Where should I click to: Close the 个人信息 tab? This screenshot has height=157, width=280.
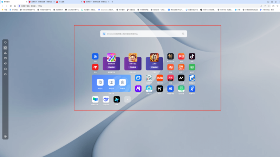pyautogui.click(x=81, y=2)
